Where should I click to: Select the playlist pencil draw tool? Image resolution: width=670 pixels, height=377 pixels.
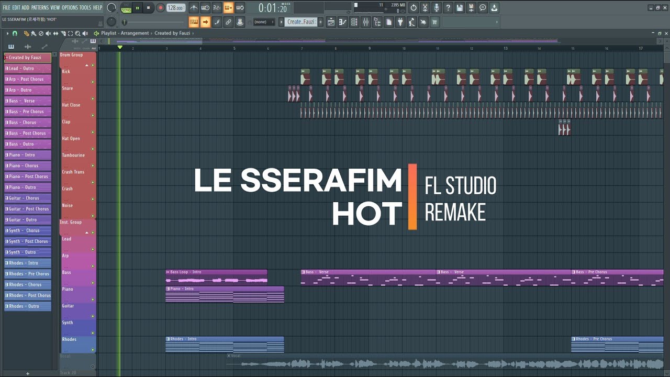tap(26, 33)
